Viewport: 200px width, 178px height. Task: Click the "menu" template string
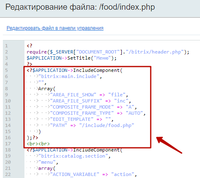tap(47, 162)
